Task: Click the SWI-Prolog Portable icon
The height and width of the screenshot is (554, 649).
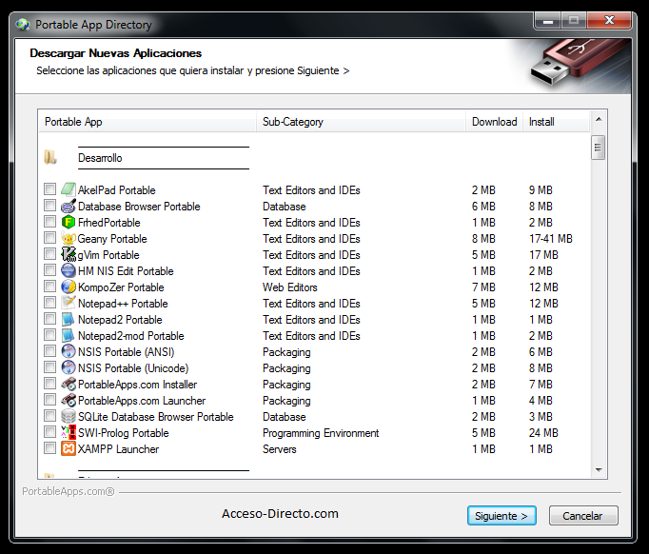Action: click(x=69, y=432)
